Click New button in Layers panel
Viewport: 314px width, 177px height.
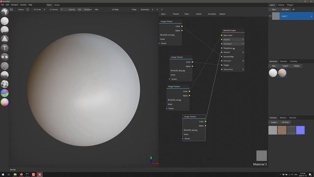click(274, 9)
